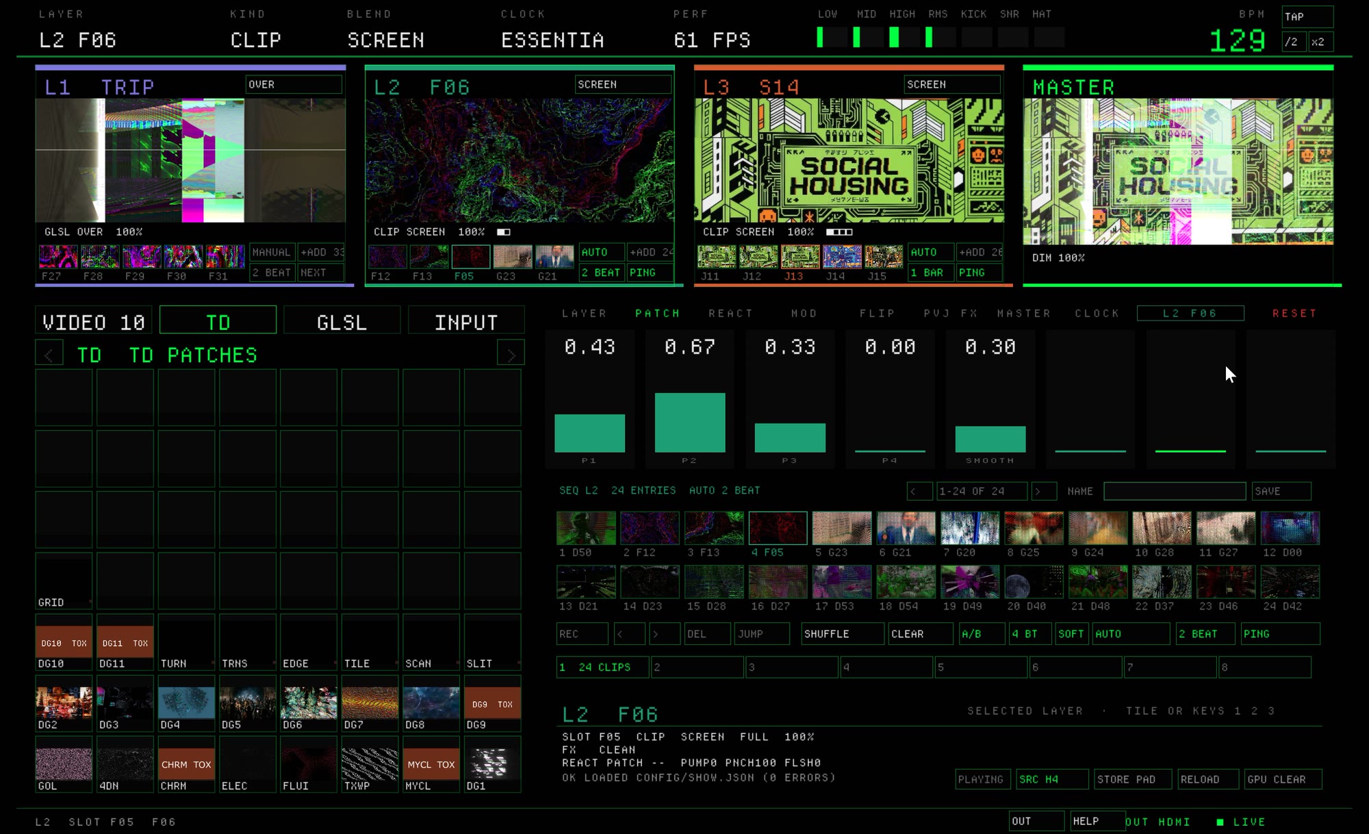Click the sequence NAME input field

1175,491
